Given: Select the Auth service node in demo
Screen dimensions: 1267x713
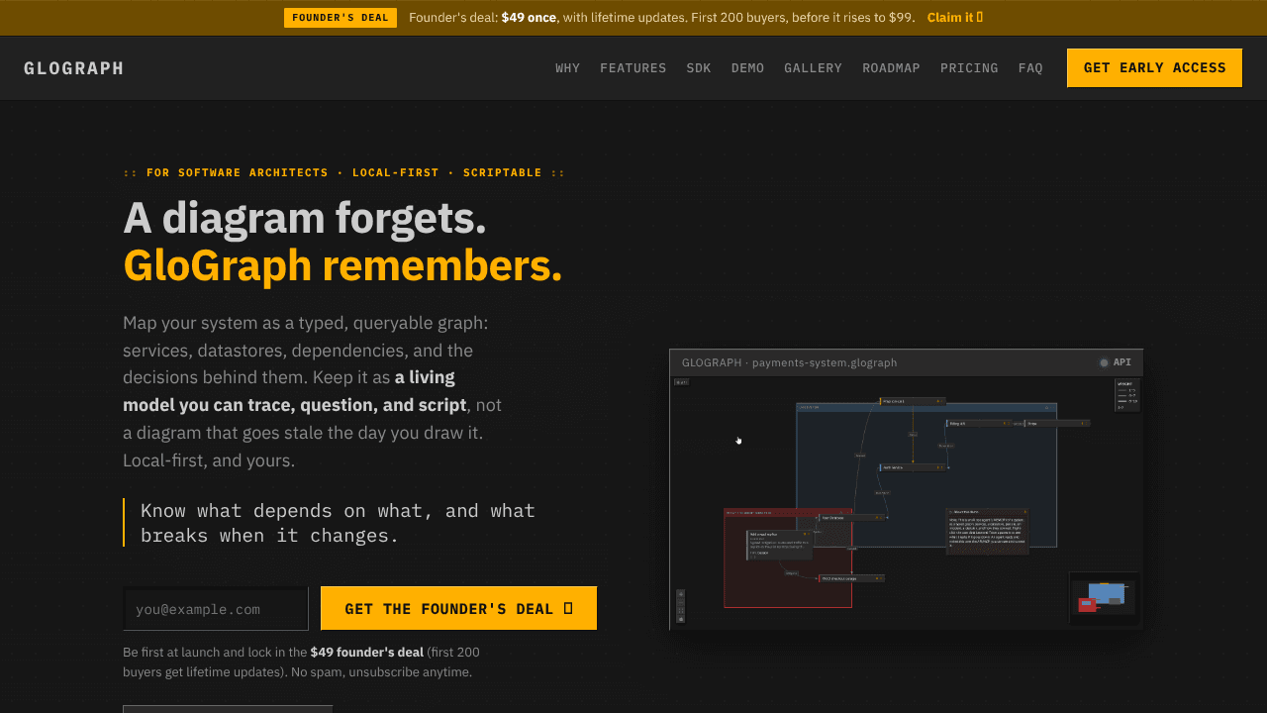Looking at the screenshot, I should [x=913, y=467].
